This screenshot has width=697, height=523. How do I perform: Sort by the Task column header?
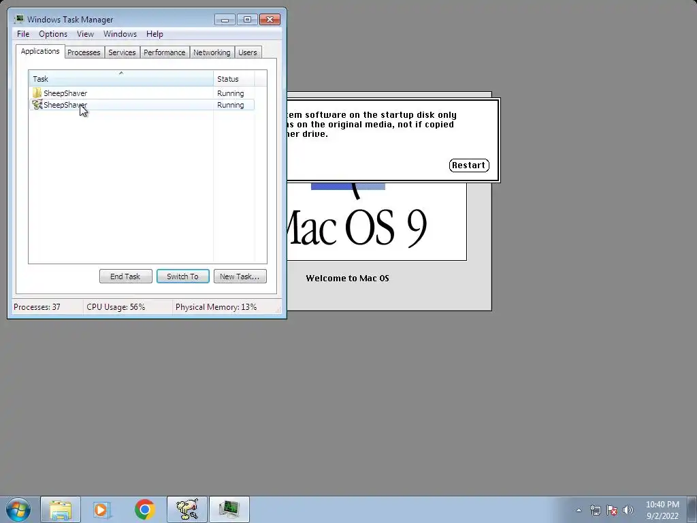click(x=121, y=79)
